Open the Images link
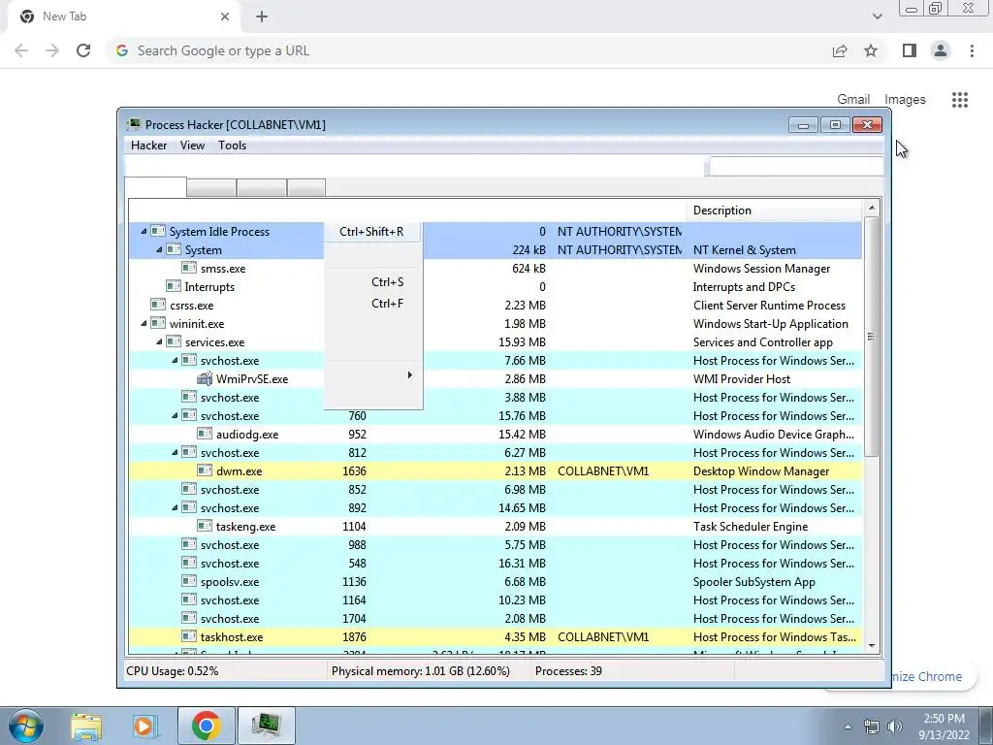This screenshot has width=993, height=745. [x=905, y=99]
